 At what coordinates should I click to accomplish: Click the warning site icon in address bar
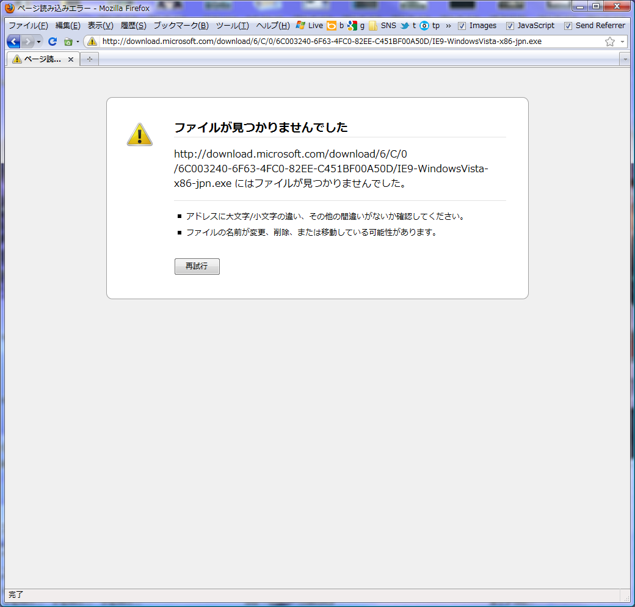pos(92,42)
